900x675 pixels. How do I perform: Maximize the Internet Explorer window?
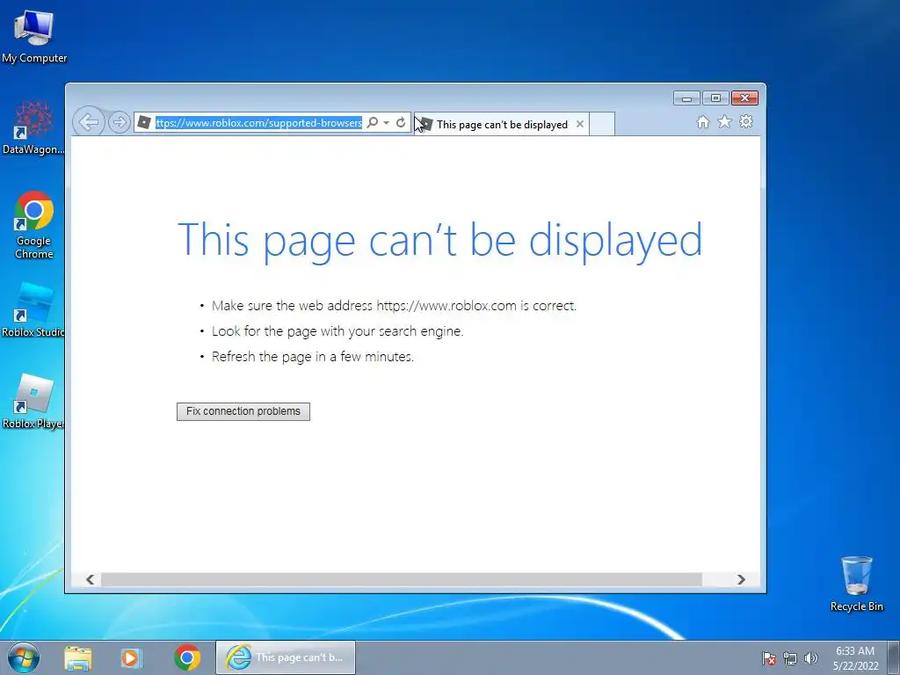(x=715, y=98)
